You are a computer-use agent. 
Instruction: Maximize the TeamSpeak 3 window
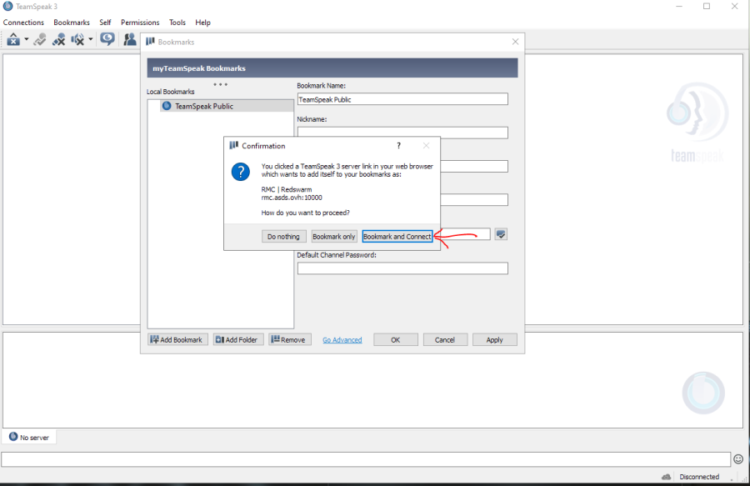[707, 6]
